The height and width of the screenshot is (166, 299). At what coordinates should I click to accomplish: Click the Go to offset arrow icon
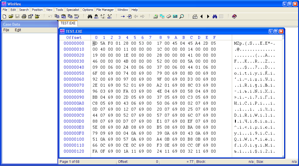point(123,16)
